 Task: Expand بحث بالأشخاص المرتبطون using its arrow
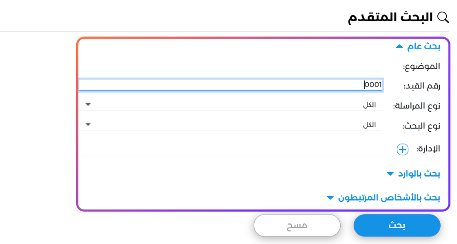(x=330, y=198)
